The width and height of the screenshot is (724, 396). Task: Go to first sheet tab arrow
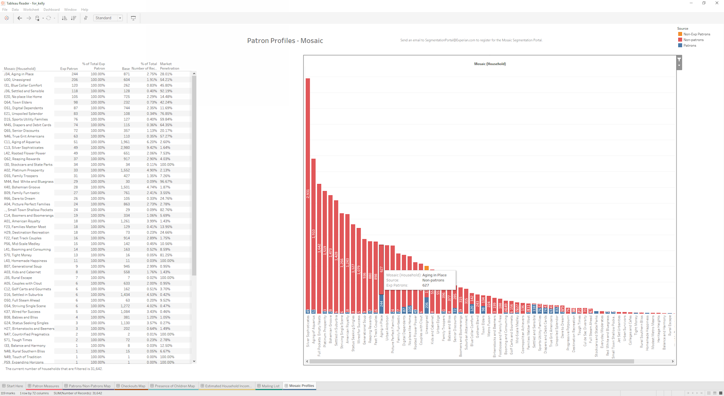pos(688,393)
